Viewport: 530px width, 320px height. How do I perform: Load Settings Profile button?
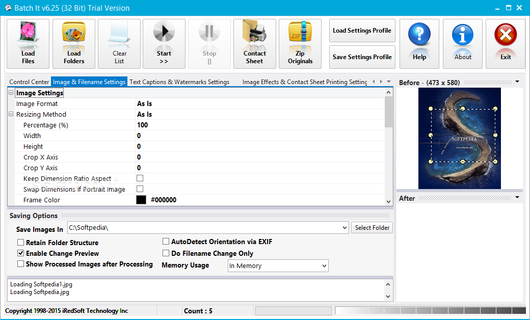click(x=362, y=31)
